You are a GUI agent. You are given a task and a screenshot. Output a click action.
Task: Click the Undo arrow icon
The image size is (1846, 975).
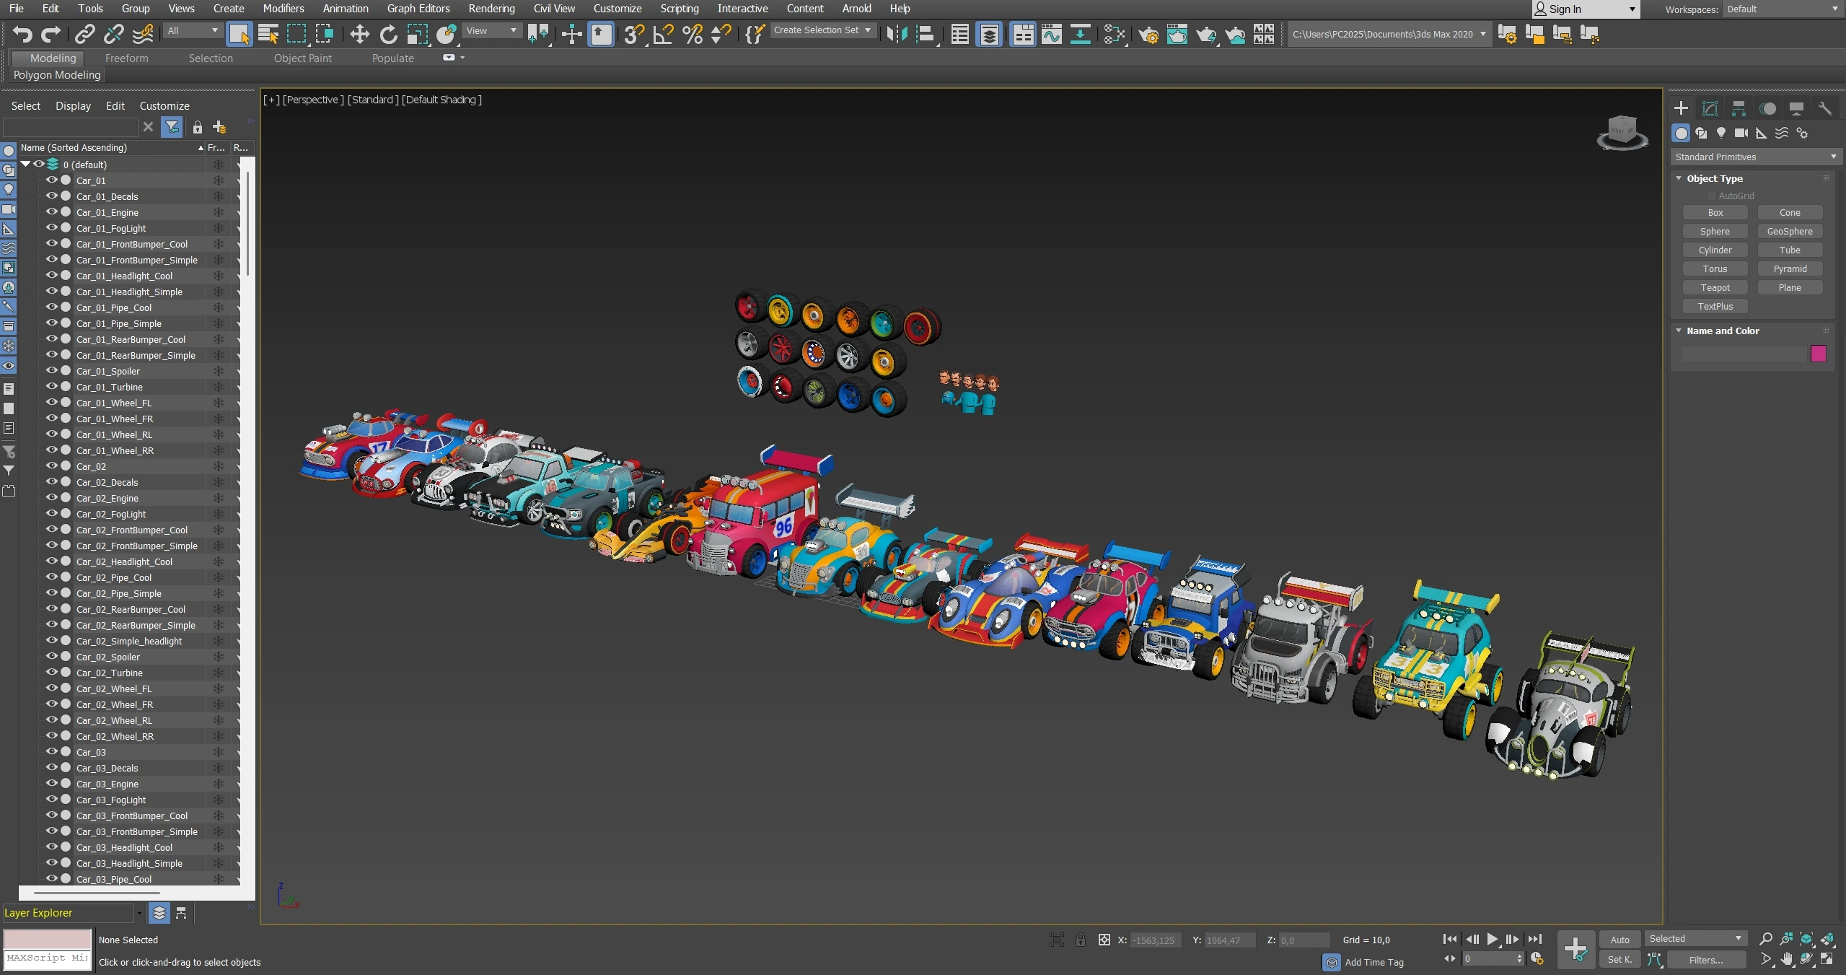point(22,34)
